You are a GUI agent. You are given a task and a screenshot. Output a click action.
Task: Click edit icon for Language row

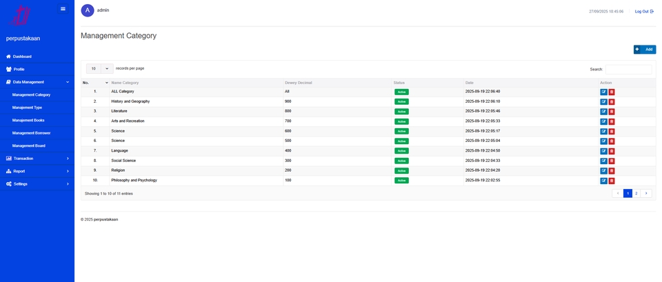tap(604, 151)
